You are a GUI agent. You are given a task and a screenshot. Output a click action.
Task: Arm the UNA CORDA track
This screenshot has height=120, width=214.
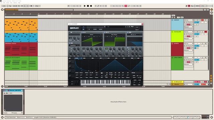206,58
